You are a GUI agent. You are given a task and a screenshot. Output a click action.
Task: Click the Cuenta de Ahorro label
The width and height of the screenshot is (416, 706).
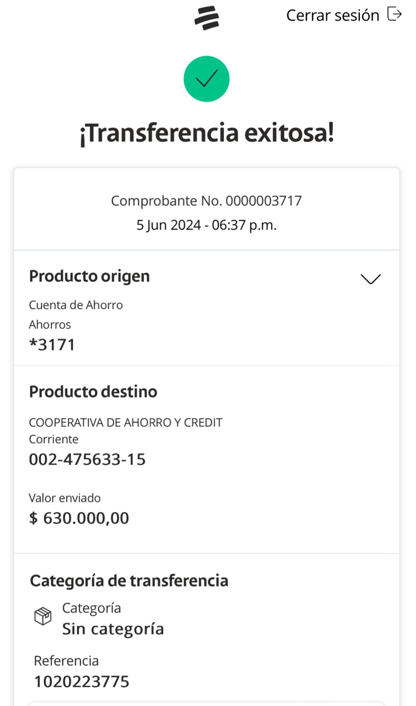[76, 305]
